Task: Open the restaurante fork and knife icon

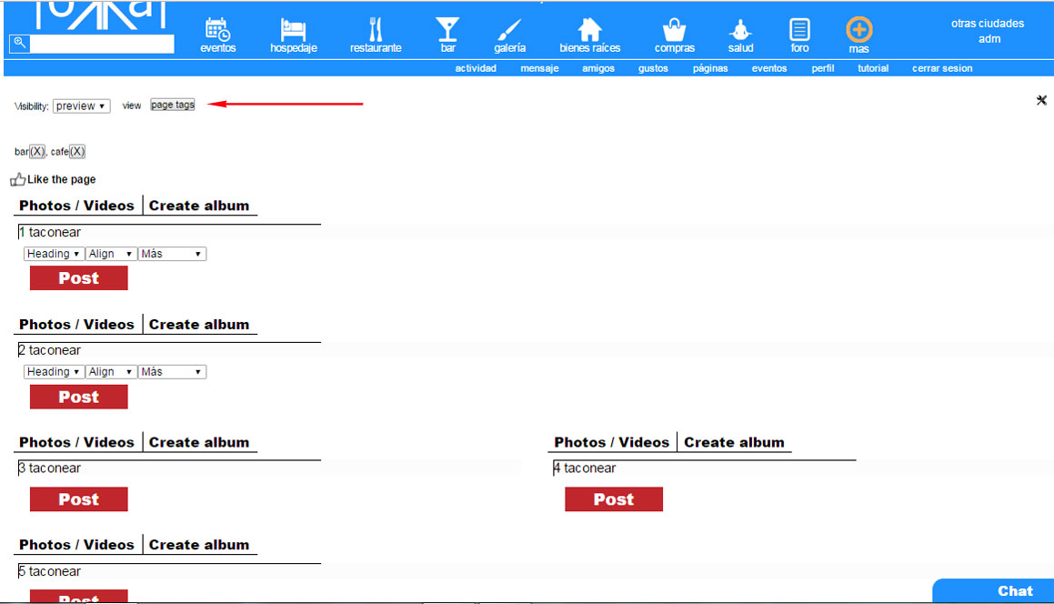Action: (x=376, y=30)
